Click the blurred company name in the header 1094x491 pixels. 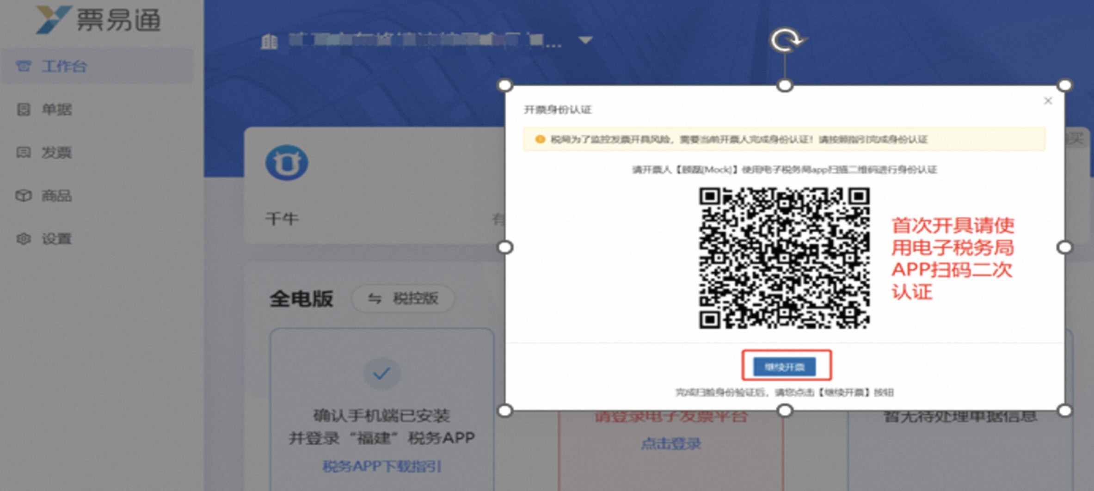(425, 41)
